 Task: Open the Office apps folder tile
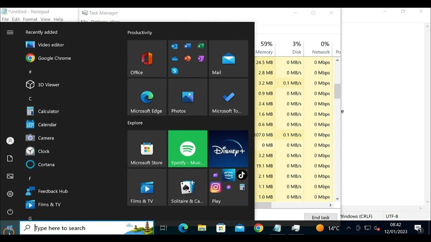188,58
